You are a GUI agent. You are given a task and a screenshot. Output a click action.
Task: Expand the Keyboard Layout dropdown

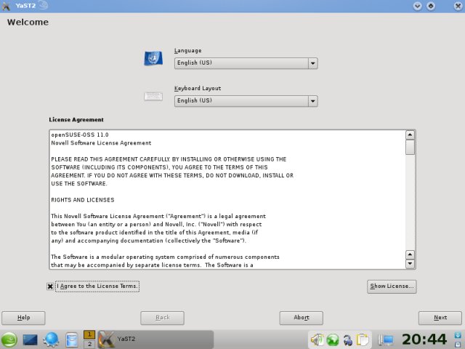pos(312,101)
